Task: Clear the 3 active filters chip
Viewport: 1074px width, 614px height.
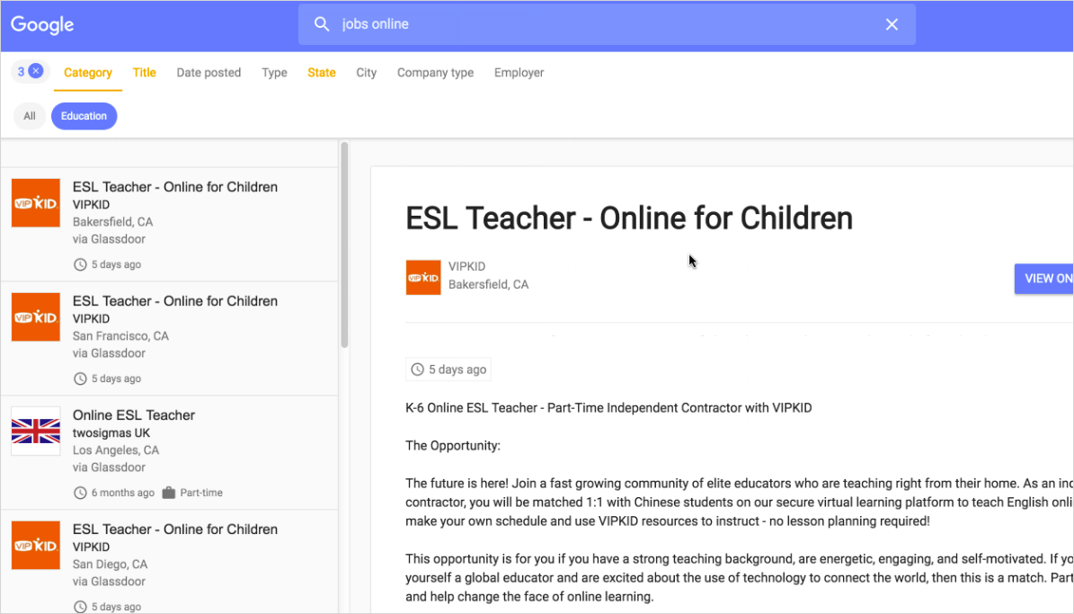Action: coord(31,71)
